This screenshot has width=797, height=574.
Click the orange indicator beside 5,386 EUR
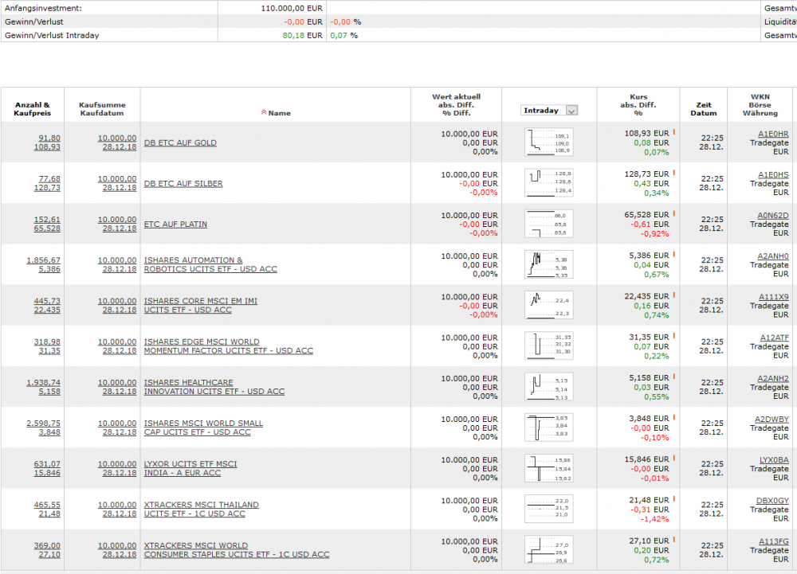(674, 254)
